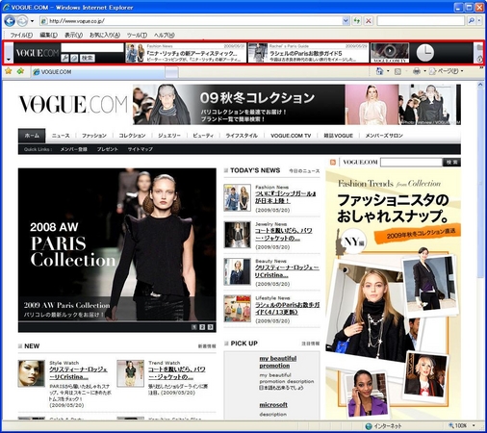Select the ホーム navigation tab
Image resolution: width=487 pixels, height=433 pixels.
tap(32, 136)
